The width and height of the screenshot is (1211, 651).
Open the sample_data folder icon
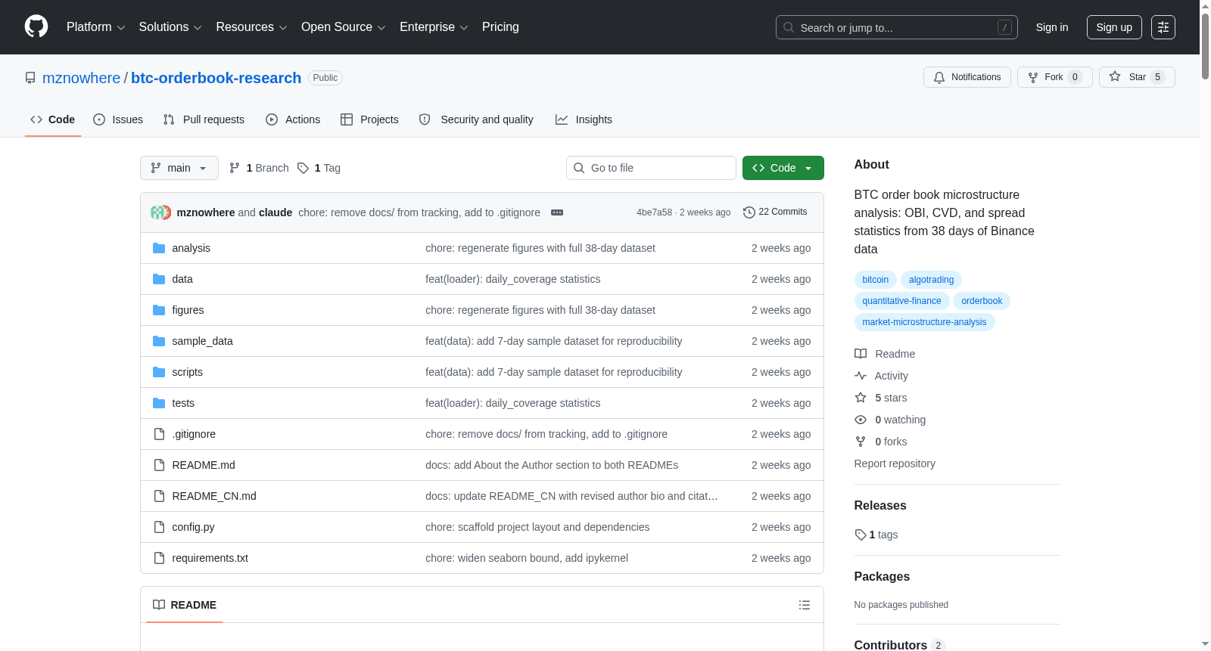coord(159,341)
